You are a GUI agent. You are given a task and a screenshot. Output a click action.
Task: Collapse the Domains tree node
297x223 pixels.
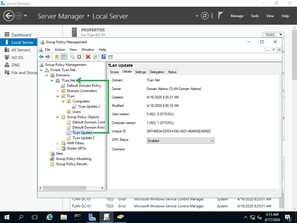click(47, 75)
